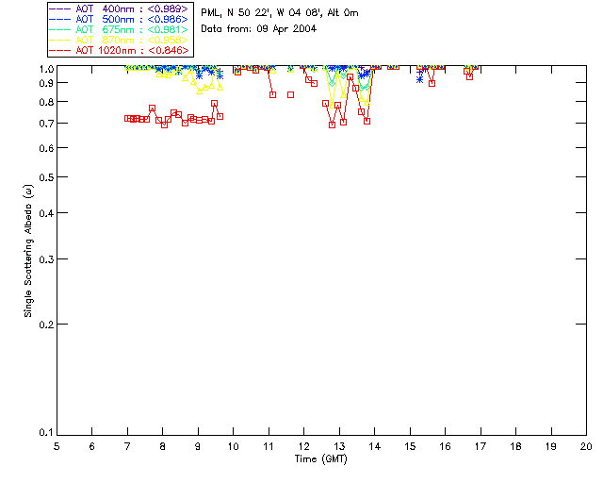Click the x-axis label 16

point(445,446)
